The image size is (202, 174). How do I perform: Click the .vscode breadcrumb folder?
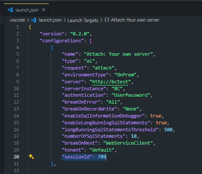click(17, 20)
